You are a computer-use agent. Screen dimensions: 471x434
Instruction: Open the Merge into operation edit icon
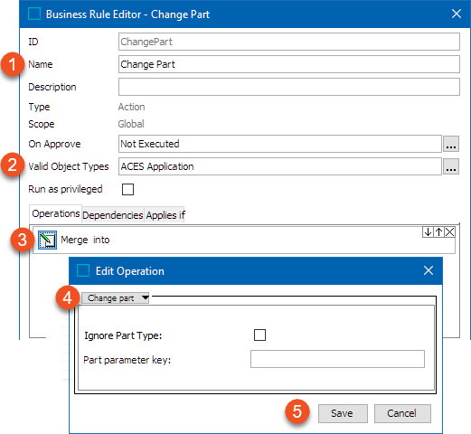click(x=47, y=240)
